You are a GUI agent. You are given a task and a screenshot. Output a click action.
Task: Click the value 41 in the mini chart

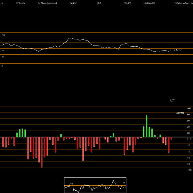point(124,188)
